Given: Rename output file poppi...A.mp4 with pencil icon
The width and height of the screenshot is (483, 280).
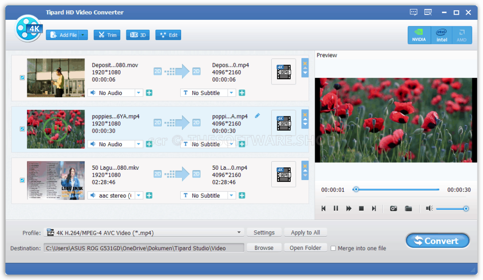Looking at the screenshot, I should pyautogui.click(x=258, y=115).
